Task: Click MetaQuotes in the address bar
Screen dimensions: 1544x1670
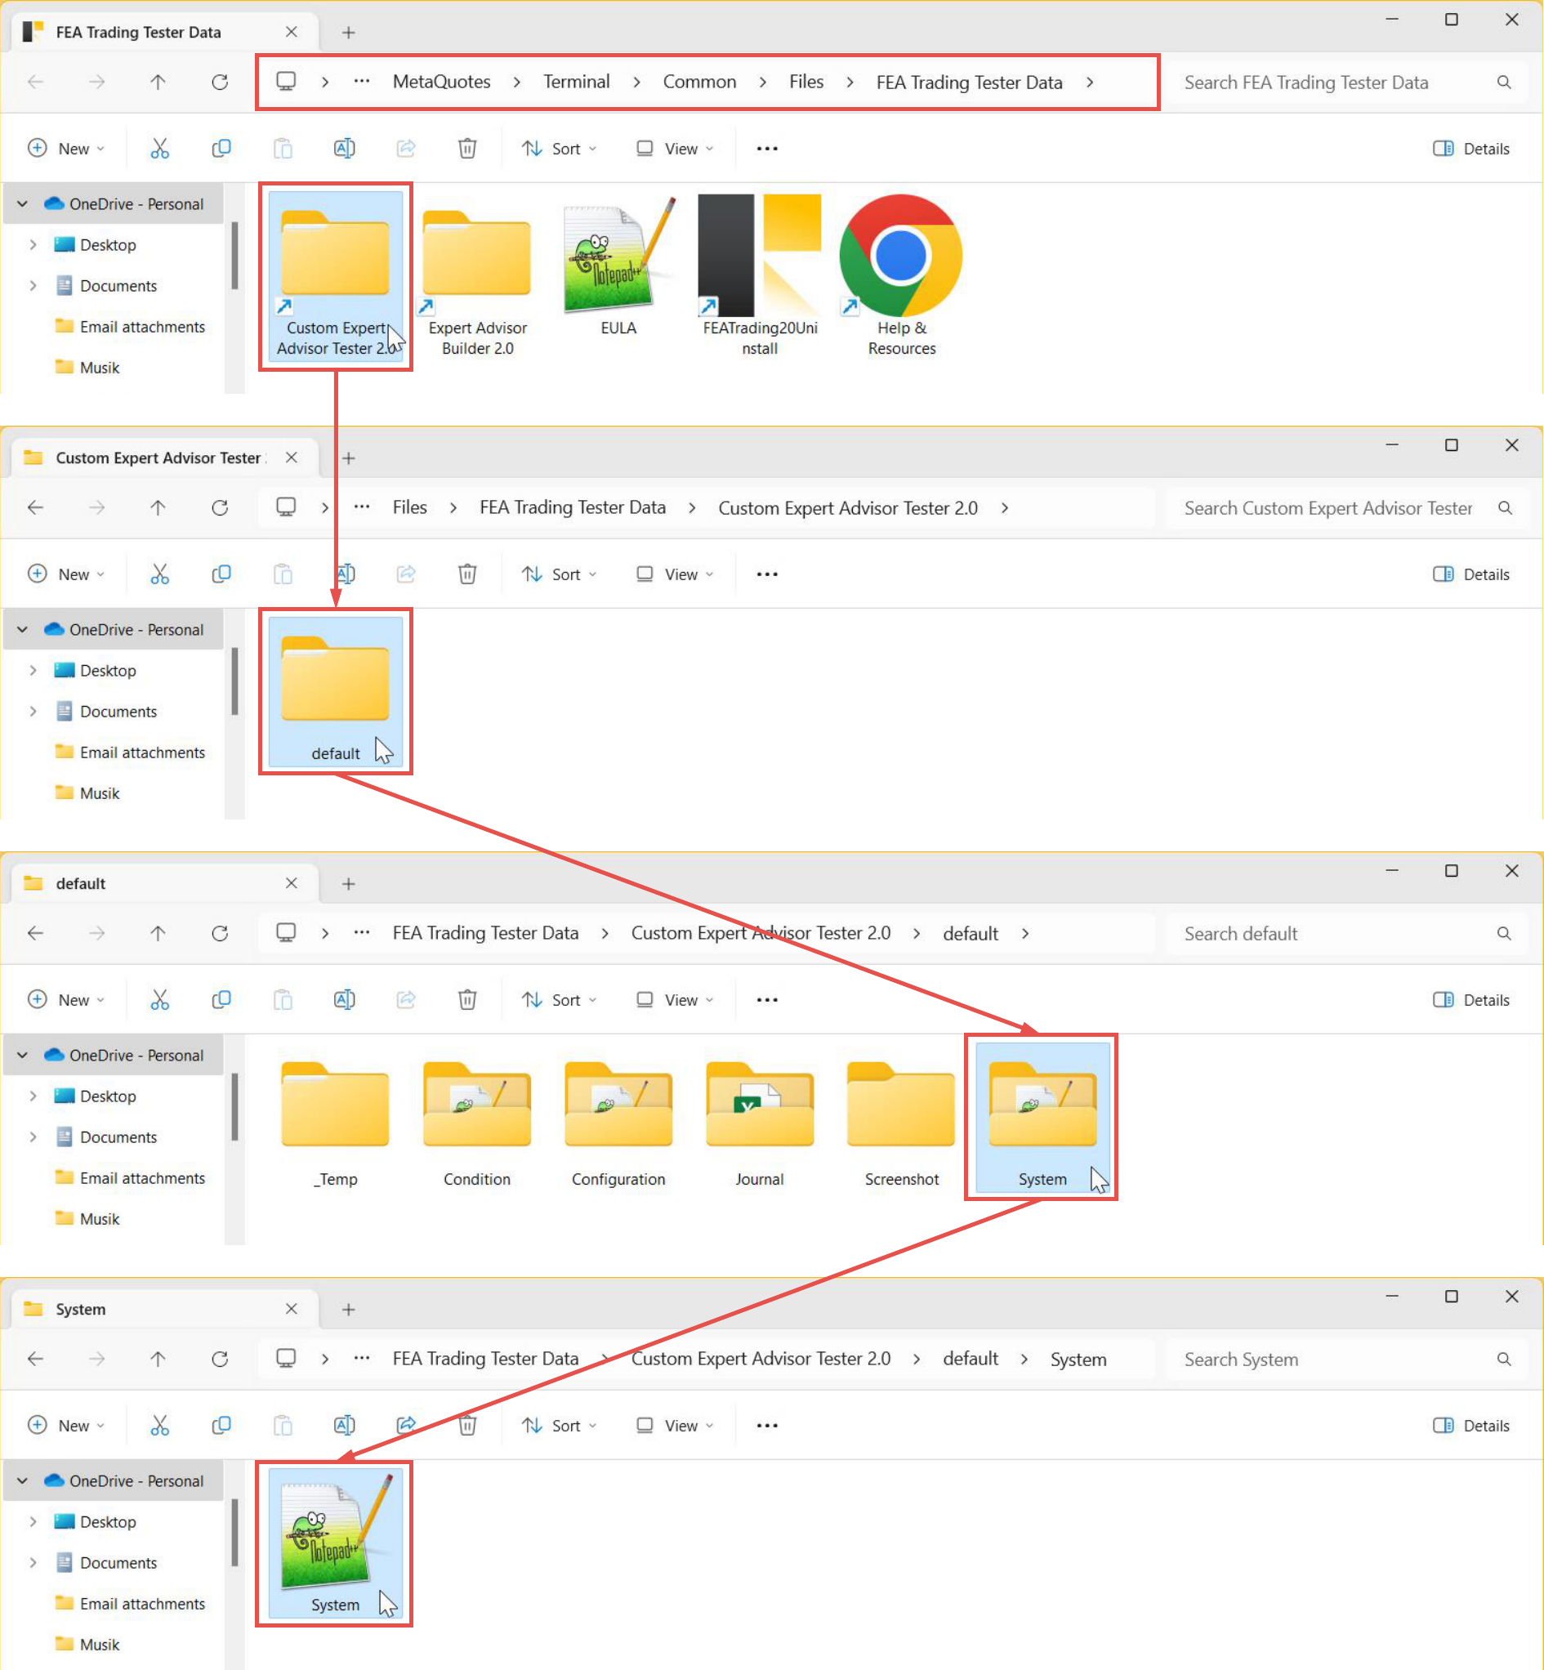Action: pyautogui.click(x=441, y=82)
